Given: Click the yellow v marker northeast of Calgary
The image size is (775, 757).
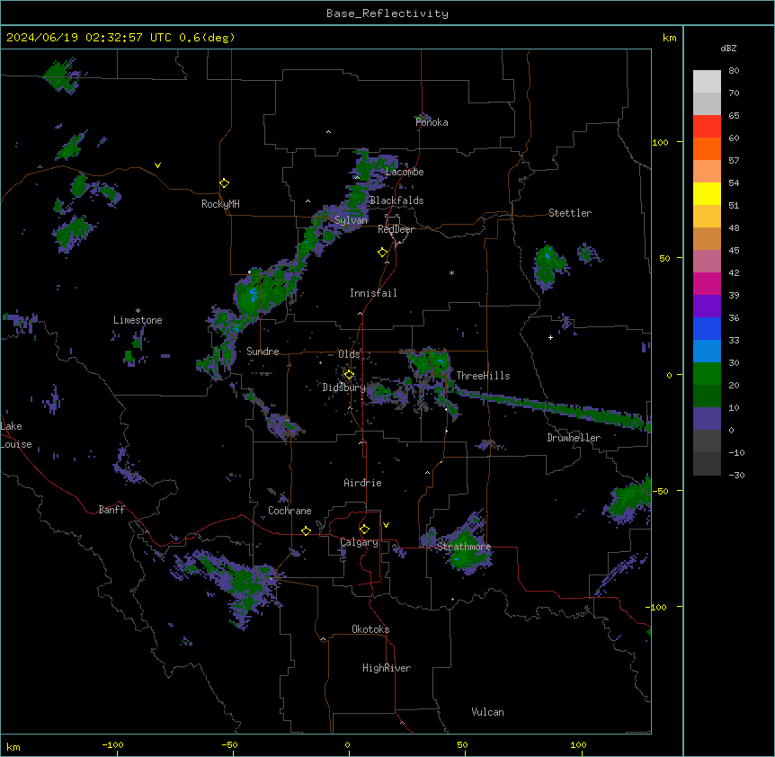Looking at the screenshot, I should (386, 525).
